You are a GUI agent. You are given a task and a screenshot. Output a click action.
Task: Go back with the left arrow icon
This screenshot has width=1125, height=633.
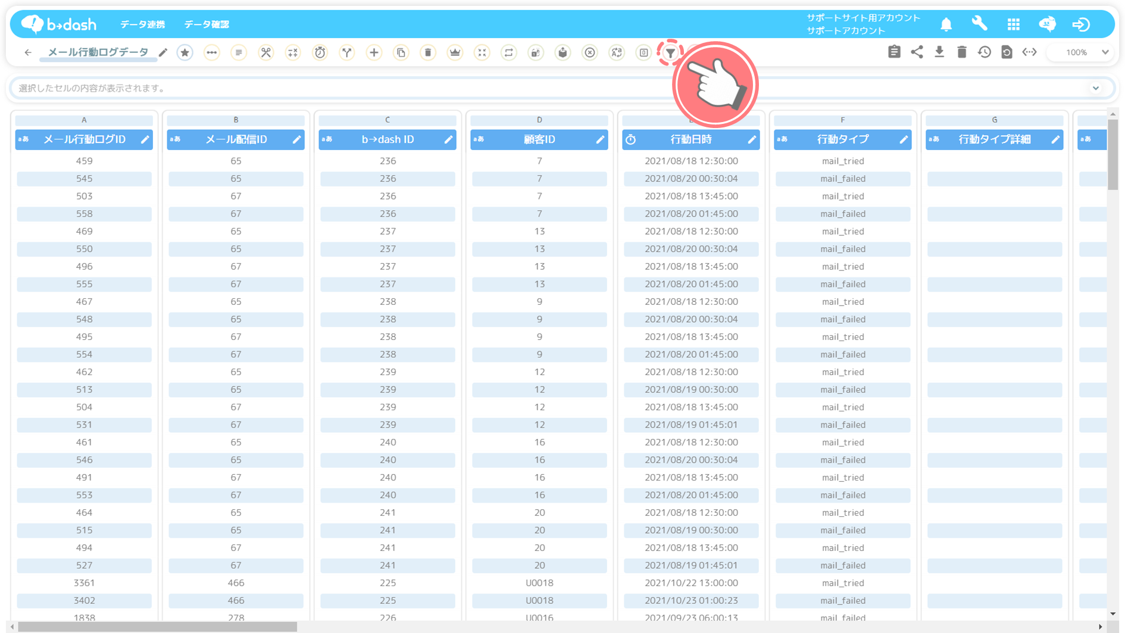pos(28,53)
